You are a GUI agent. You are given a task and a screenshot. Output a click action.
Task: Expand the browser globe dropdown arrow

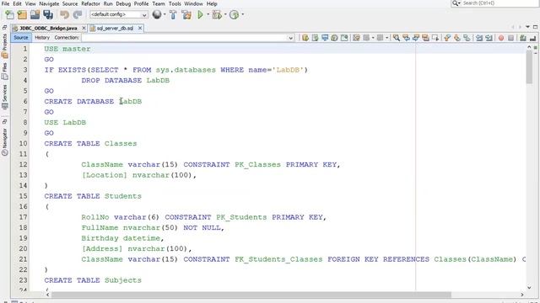click(165, 15)
